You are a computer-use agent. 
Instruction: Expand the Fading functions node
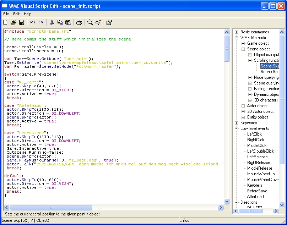(250, 89)
